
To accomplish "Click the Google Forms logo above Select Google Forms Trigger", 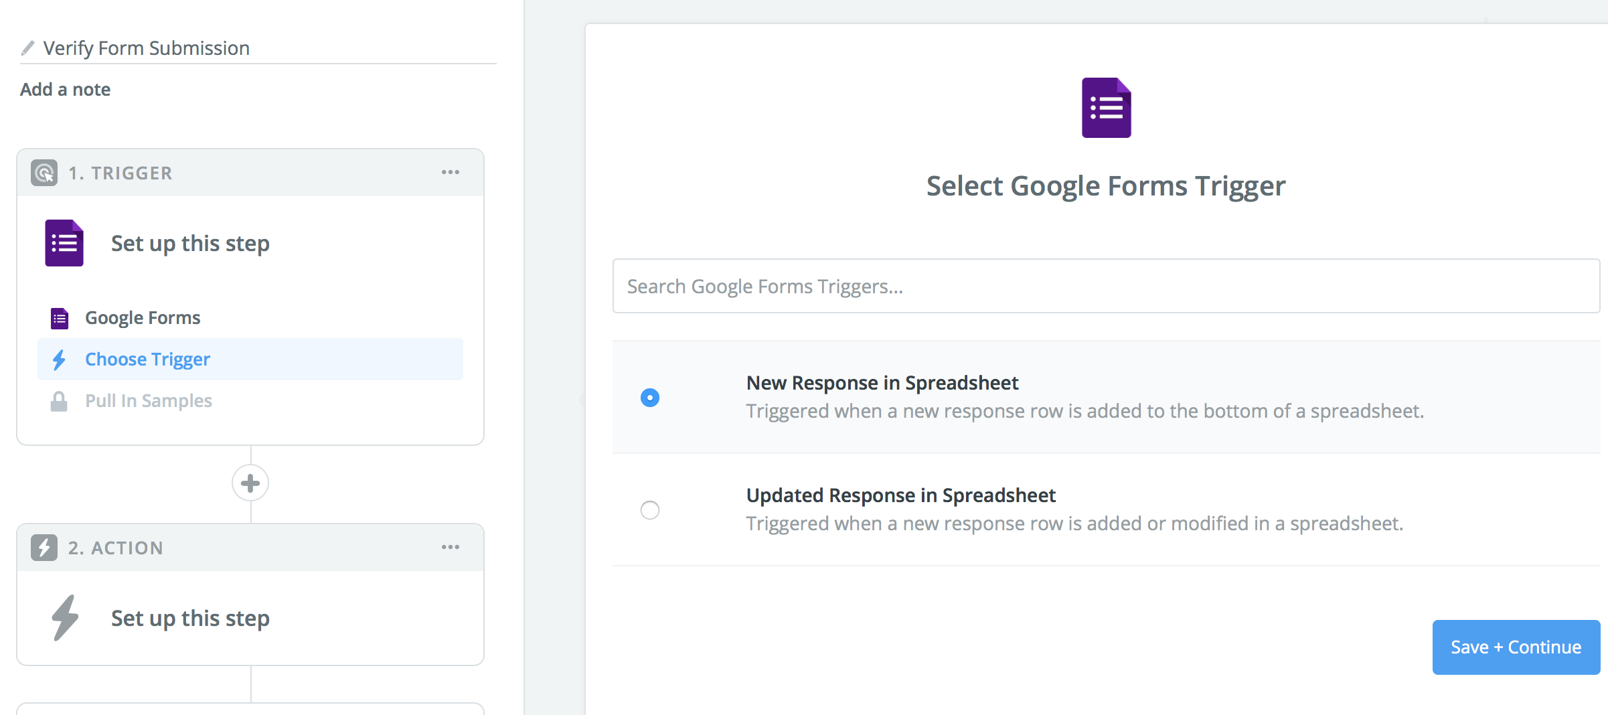I will [1107, 108].
